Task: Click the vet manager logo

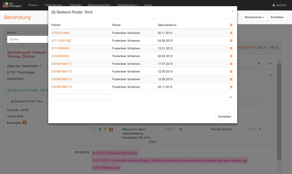Action: point(12,5)
